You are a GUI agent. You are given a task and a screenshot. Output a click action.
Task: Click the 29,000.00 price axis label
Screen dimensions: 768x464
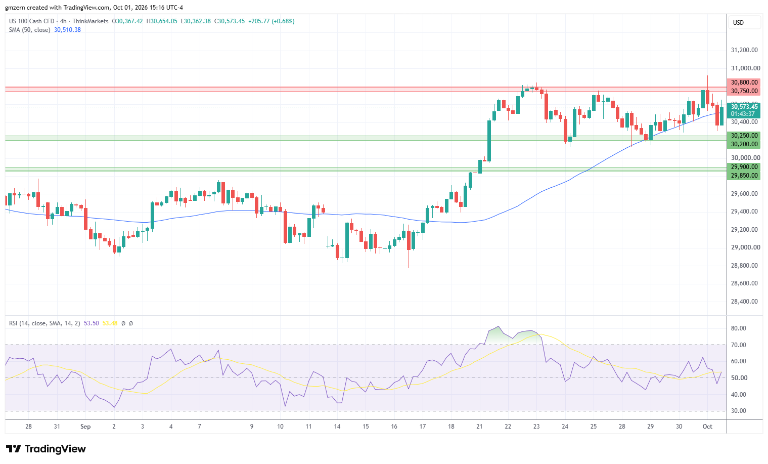745,247
